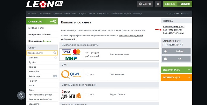Download the Android mobile app

pyautogui.click(x=176, y=51)
